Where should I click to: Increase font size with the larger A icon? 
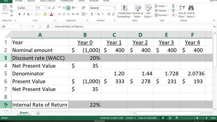tap(50, 8)
